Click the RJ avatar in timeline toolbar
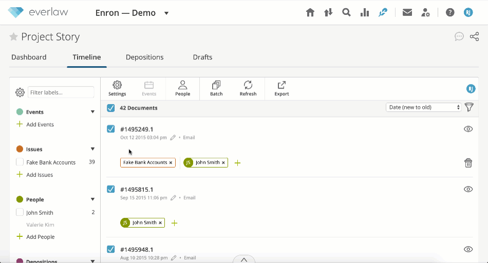This screenshot has width=488, height=263. [x=471, y=89]
